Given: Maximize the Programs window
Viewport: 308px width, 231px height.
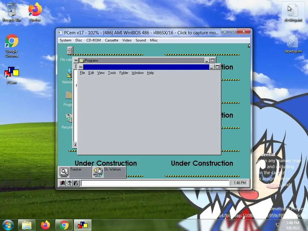Looking at the screenshot, I should tap(212, 60).
